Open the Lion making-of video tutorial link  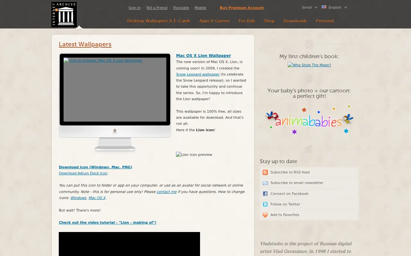pos(108,222)
